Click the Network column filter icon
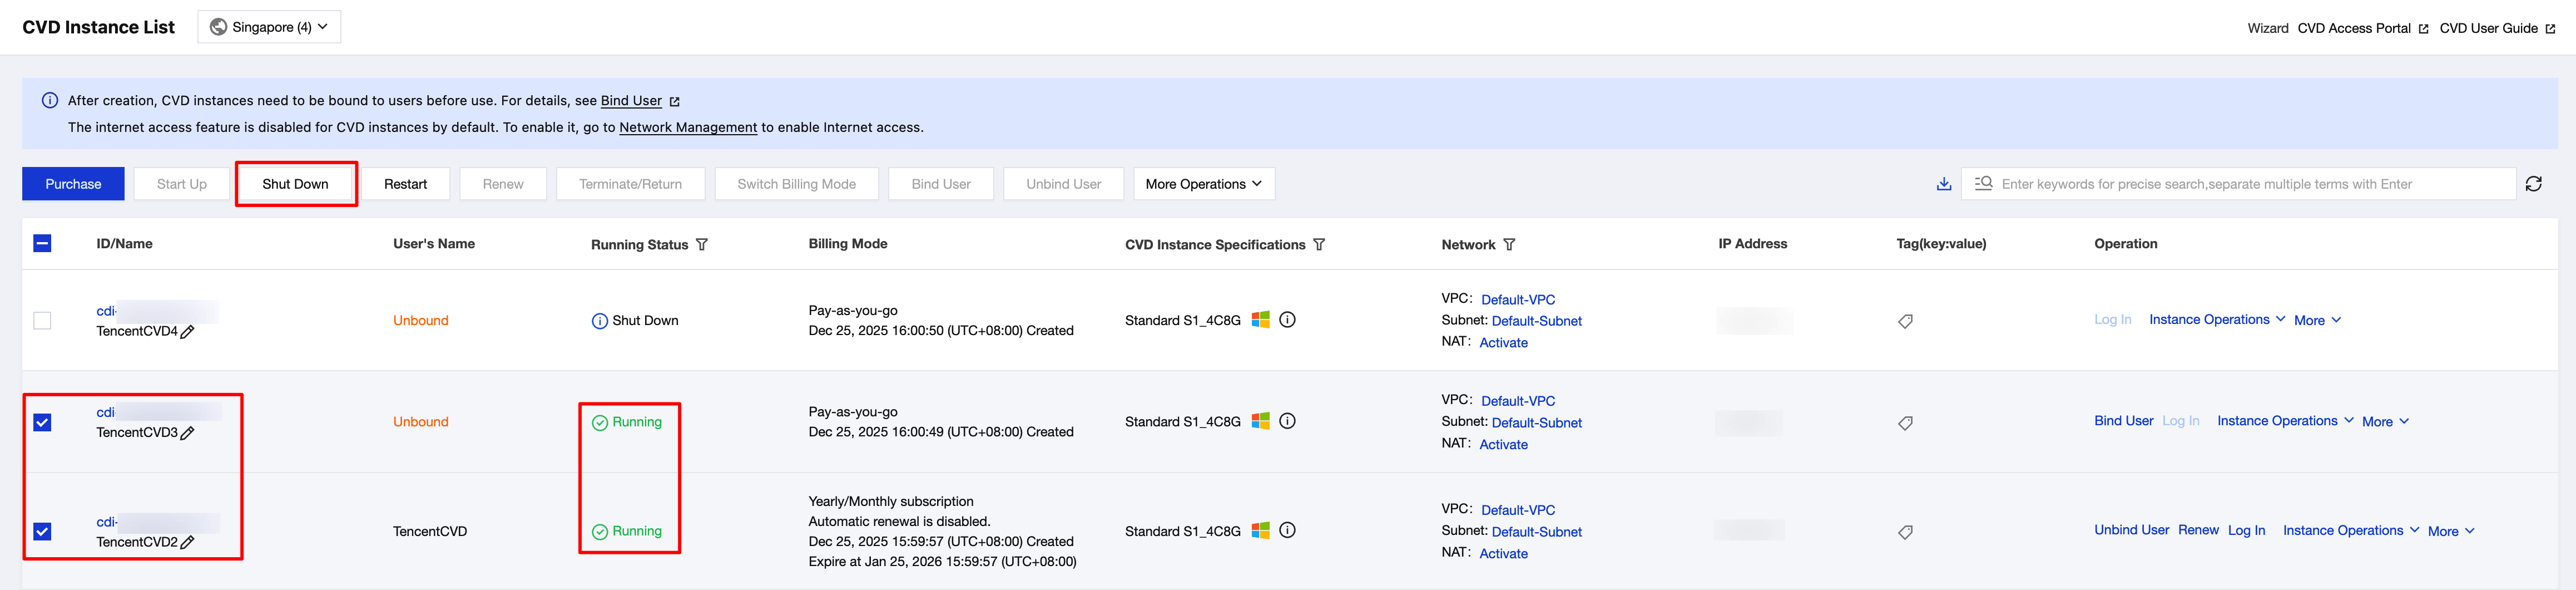 pyautogui.click(x=1509, y=244)
